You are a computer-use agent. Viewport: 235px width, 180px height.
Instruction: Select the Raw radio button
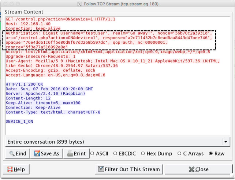(x=217, y=153)
